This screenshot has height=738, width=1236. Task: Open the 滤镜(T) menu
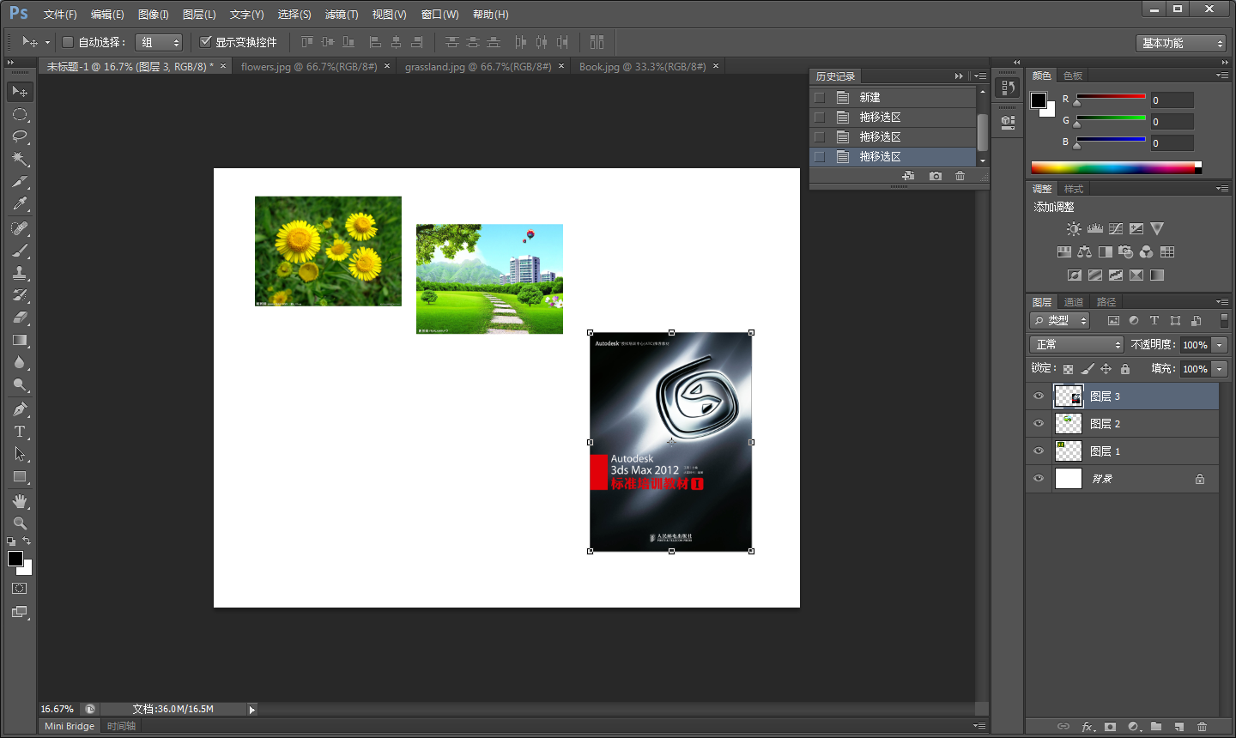click(x=342, y=15)
